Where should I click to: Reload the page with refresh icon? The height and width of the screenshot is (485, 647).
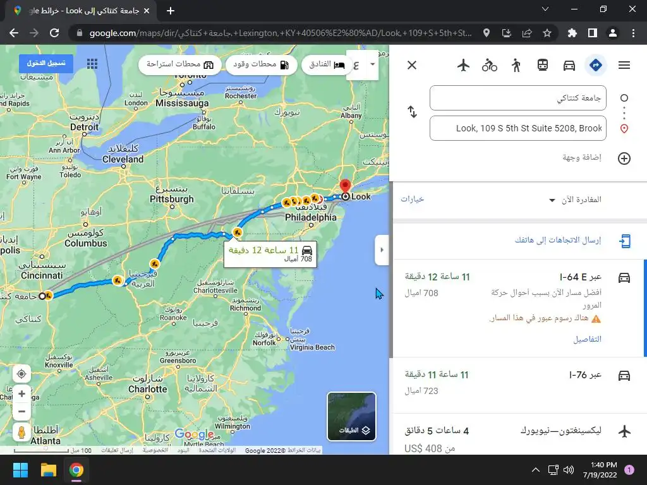(x=54, y=33)
